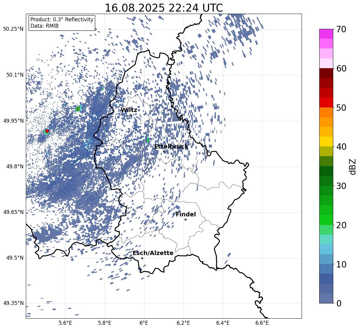This screenshot has height=329, width=360.
Task: Click the colorbar tick label 10
Action: pos(341,264)
